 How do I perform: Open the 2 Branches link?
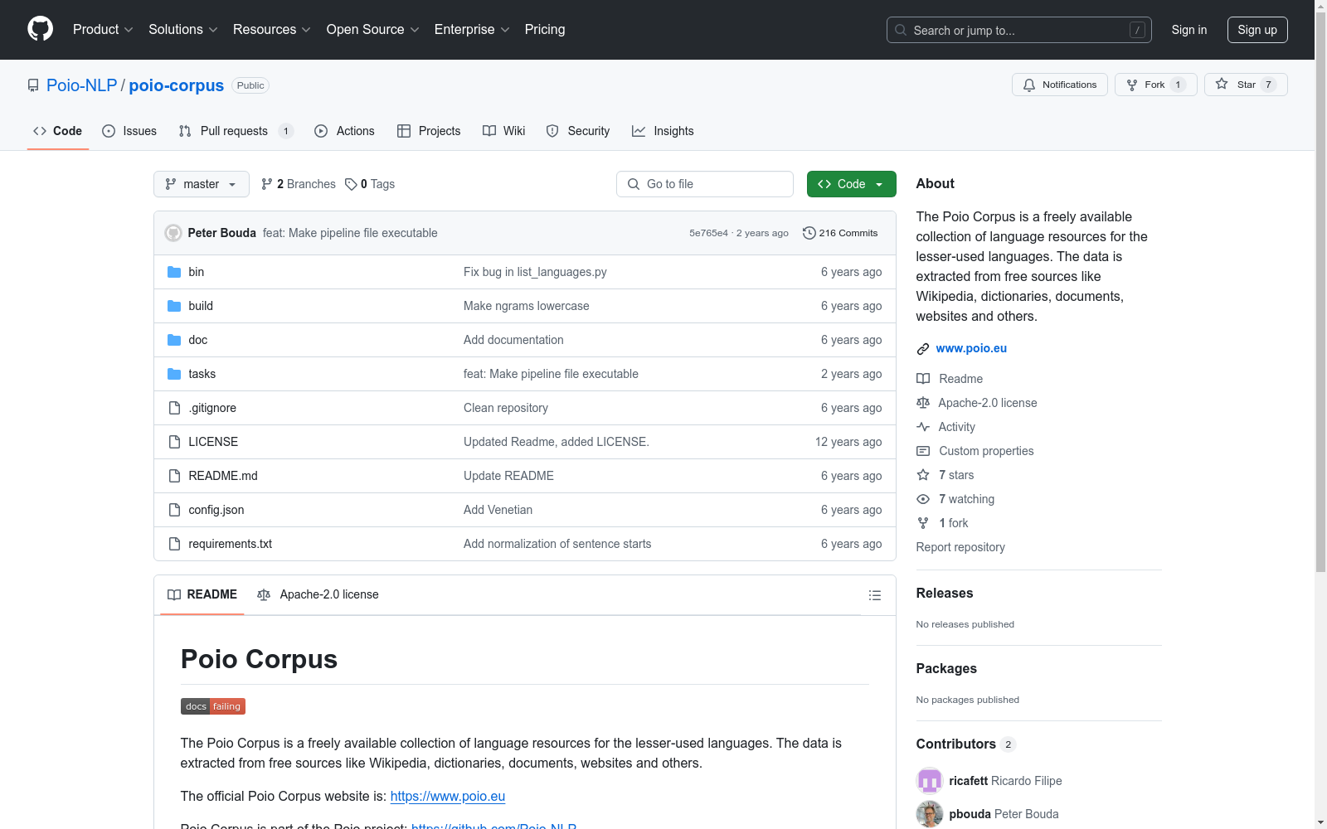[x=299, y=184]
